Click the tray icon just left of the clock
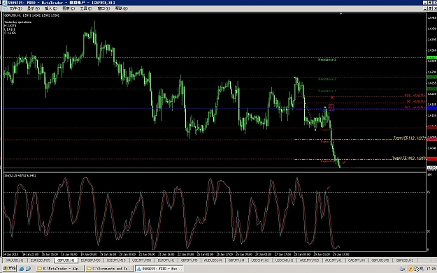Viewport: 437px width, 273px height. pos(422,269)
